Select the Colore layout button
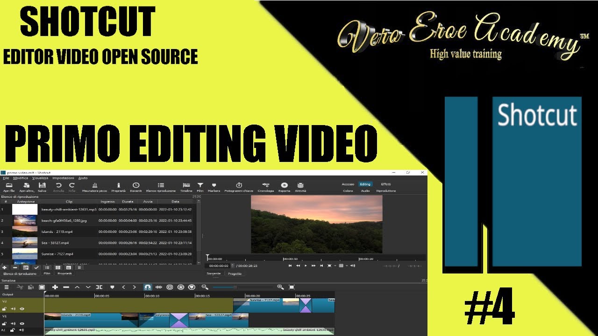The width and height of the screenshot is (598, 336). click(x=348, y=190)
